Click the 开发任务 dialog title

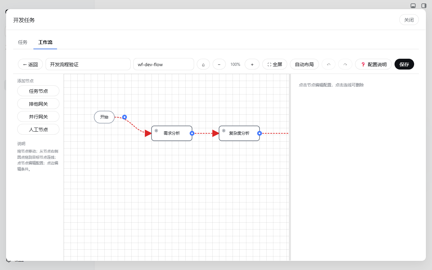[x=24, y=20]
